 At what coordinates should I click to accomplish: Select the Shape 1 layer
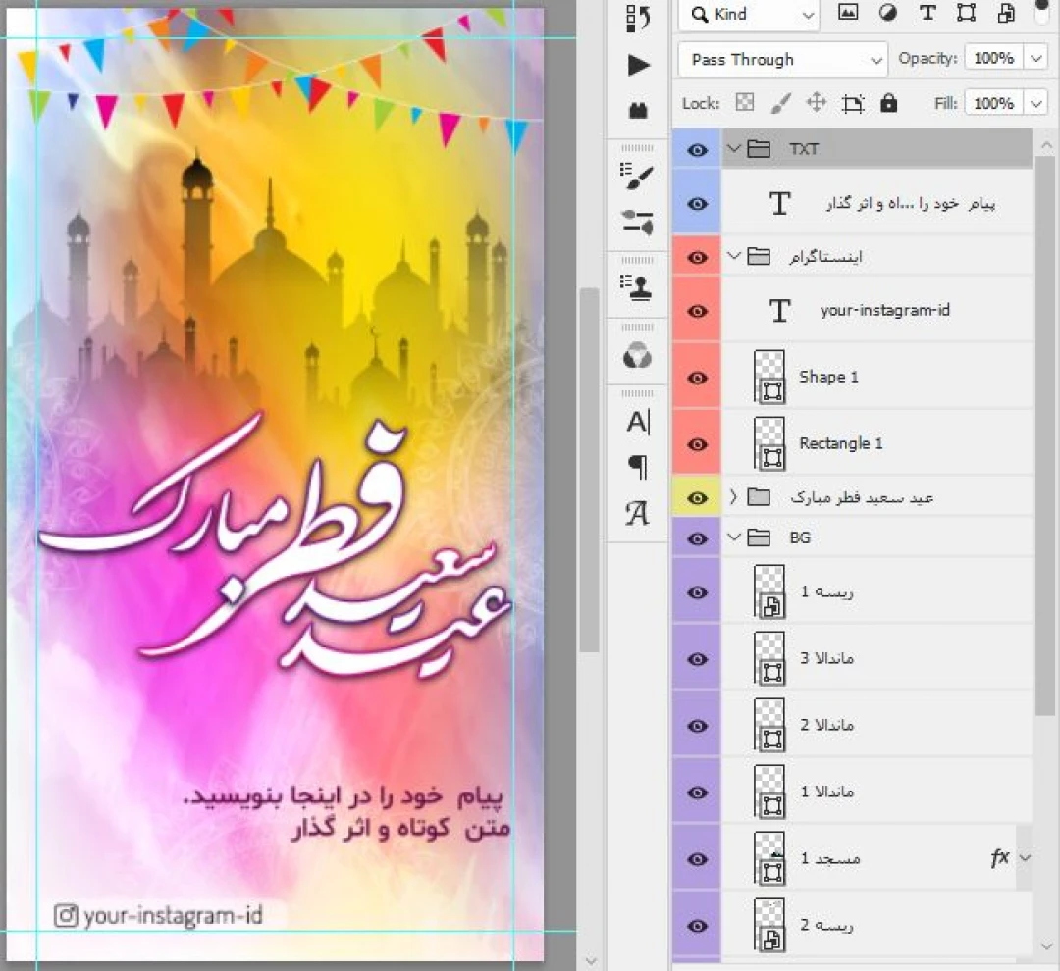click(828, 377)
